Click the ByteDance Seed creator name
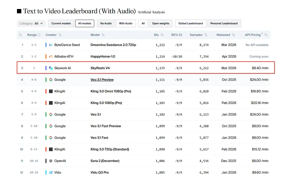Viewport: 289px width, 176px height. [x=67, y=45]
